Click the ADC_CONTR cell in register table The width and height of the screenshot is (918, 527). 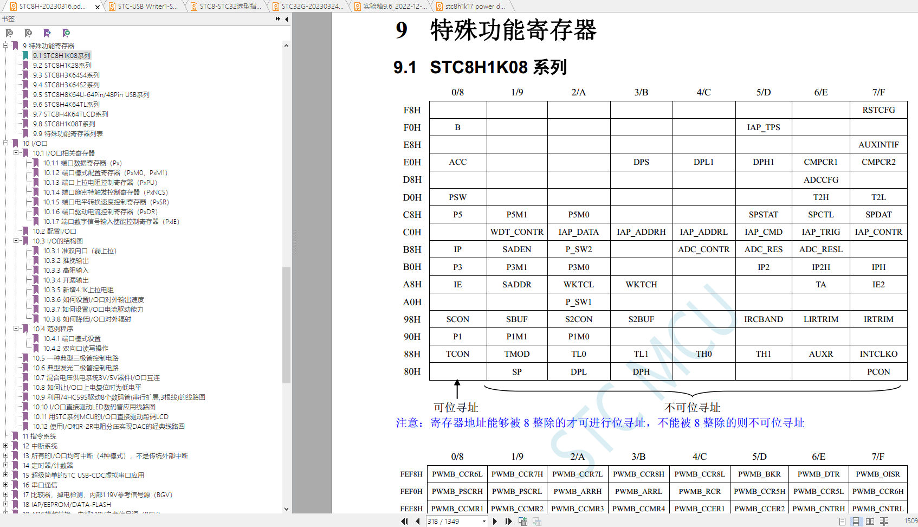point(704,249)
